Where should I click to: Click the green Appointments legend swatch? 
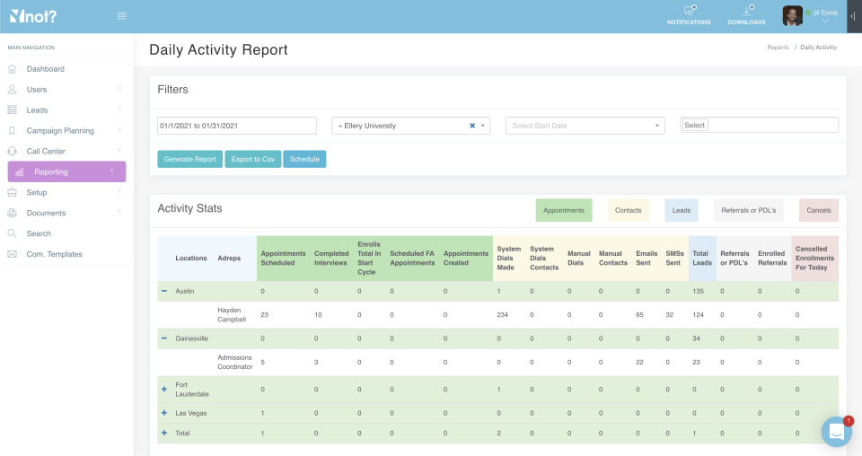pyautogui.click(x=564, y=210)
